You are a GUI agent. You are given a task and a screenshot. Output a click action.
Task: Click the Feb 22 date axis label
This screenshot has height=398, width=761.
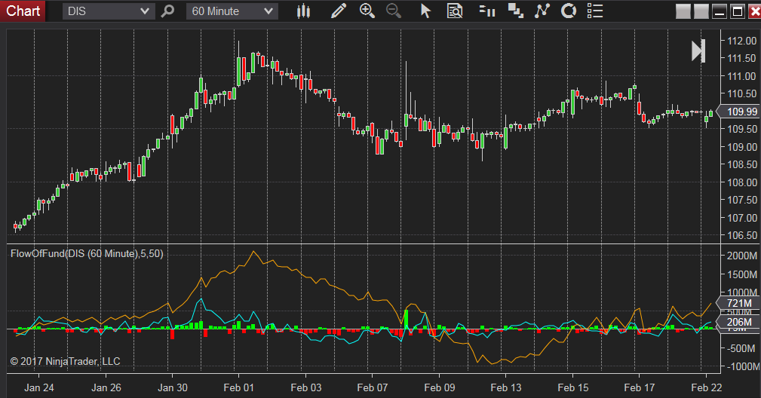(706, 387)
